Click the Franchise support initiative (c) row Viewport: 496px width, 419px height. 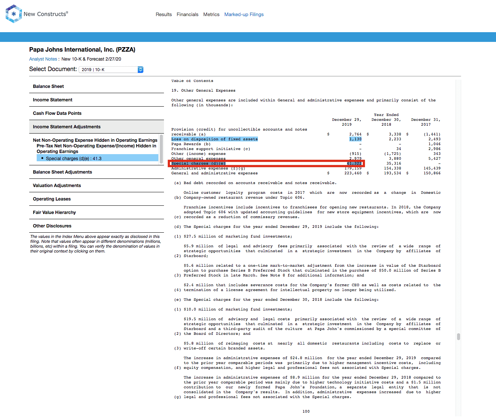(x=306, y=149)
